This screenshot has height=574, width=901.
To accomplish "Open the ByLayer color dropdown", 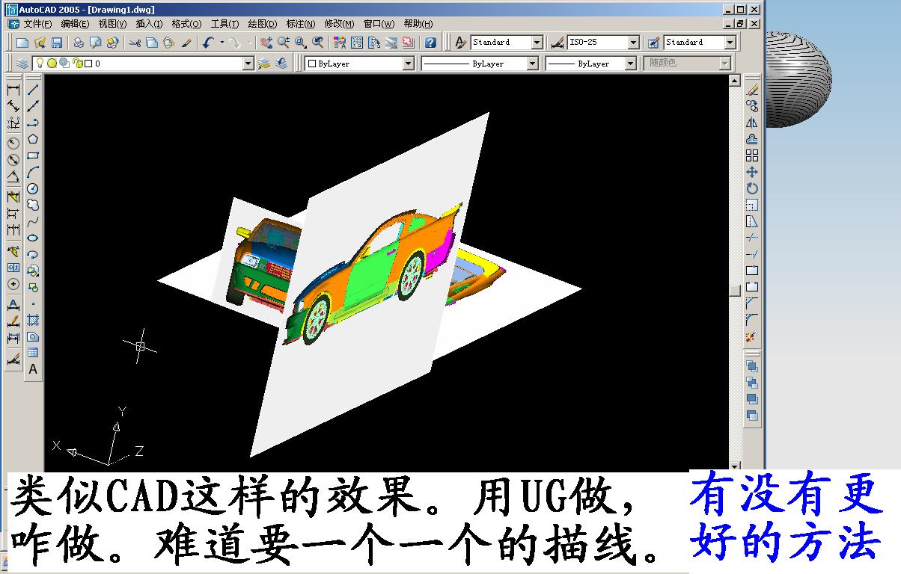I will pos(409,64).
